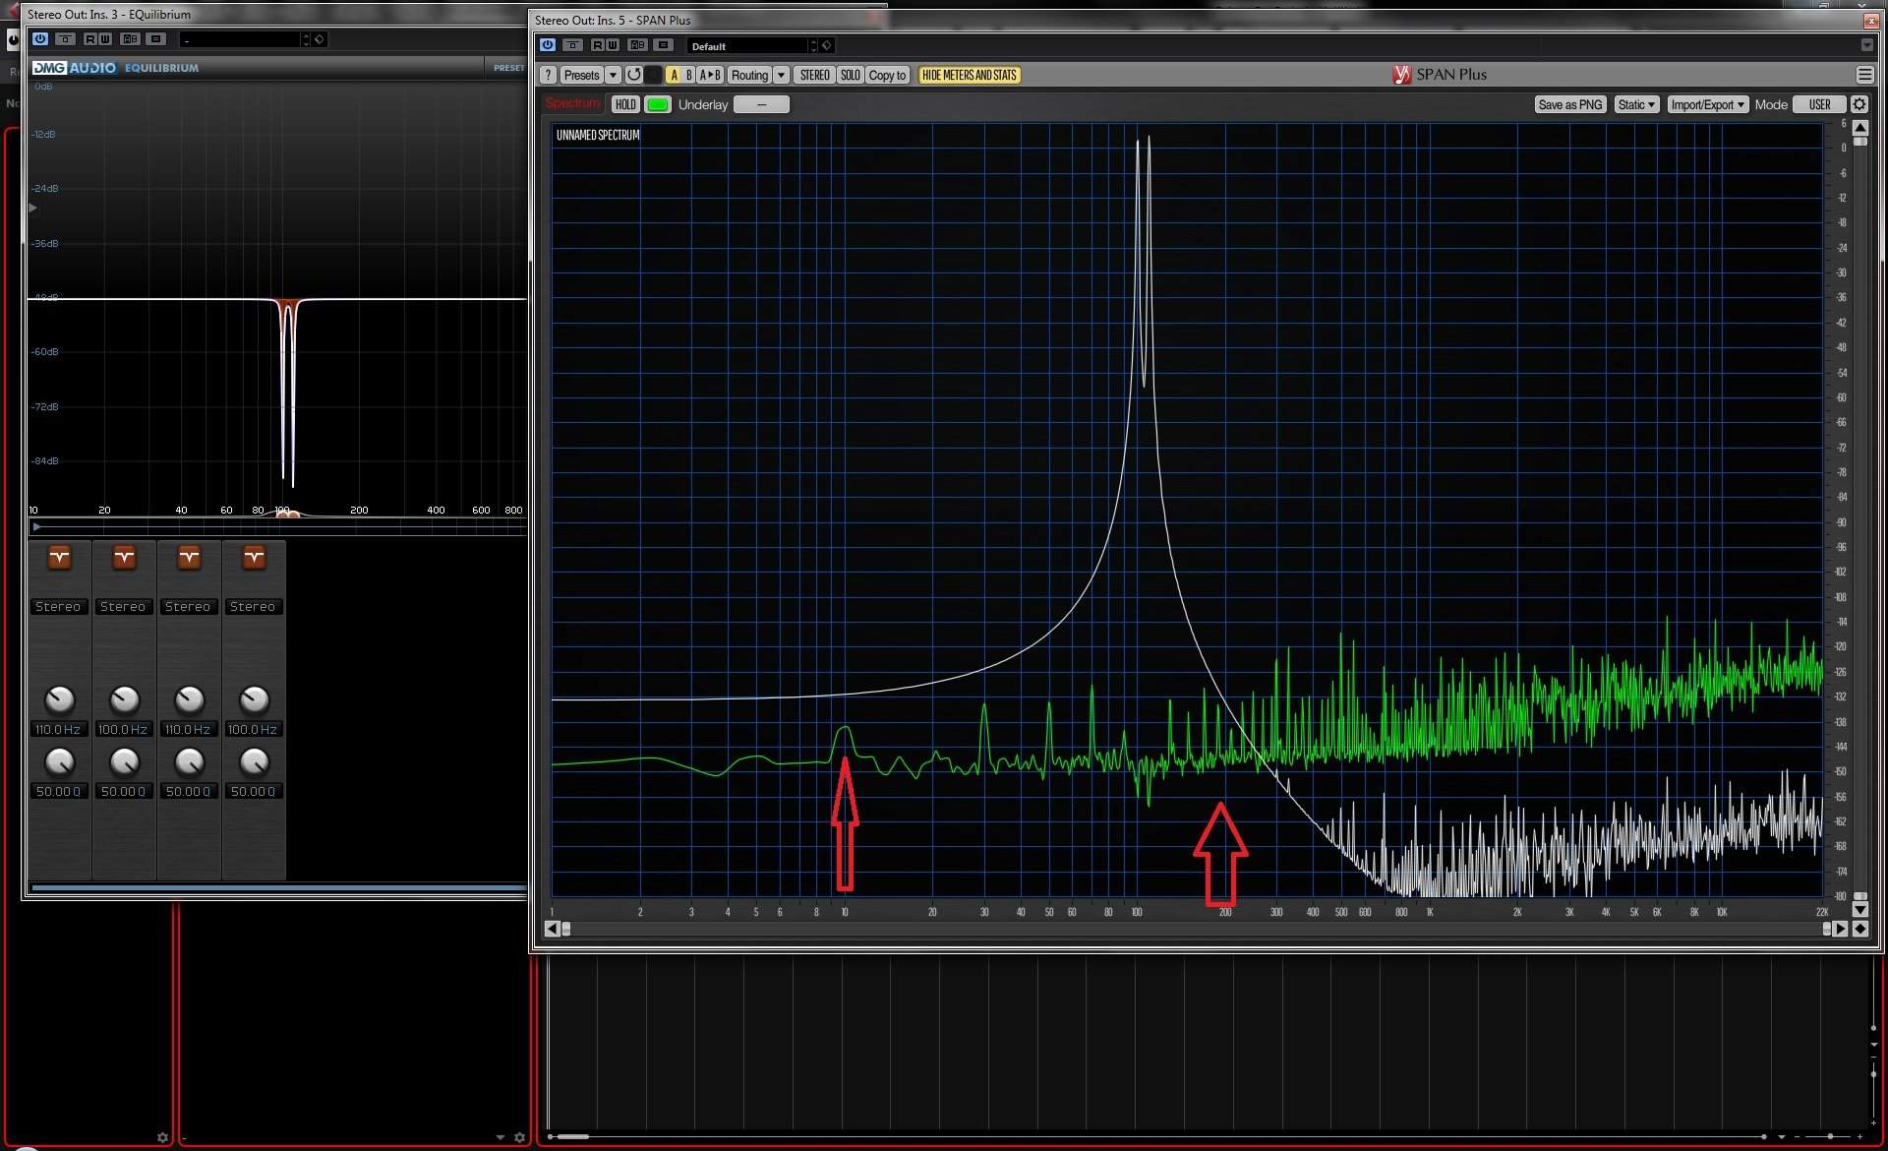Expand the arrow next to Presets
The image size is (1888, 1151).
click(x=613, y=75)
